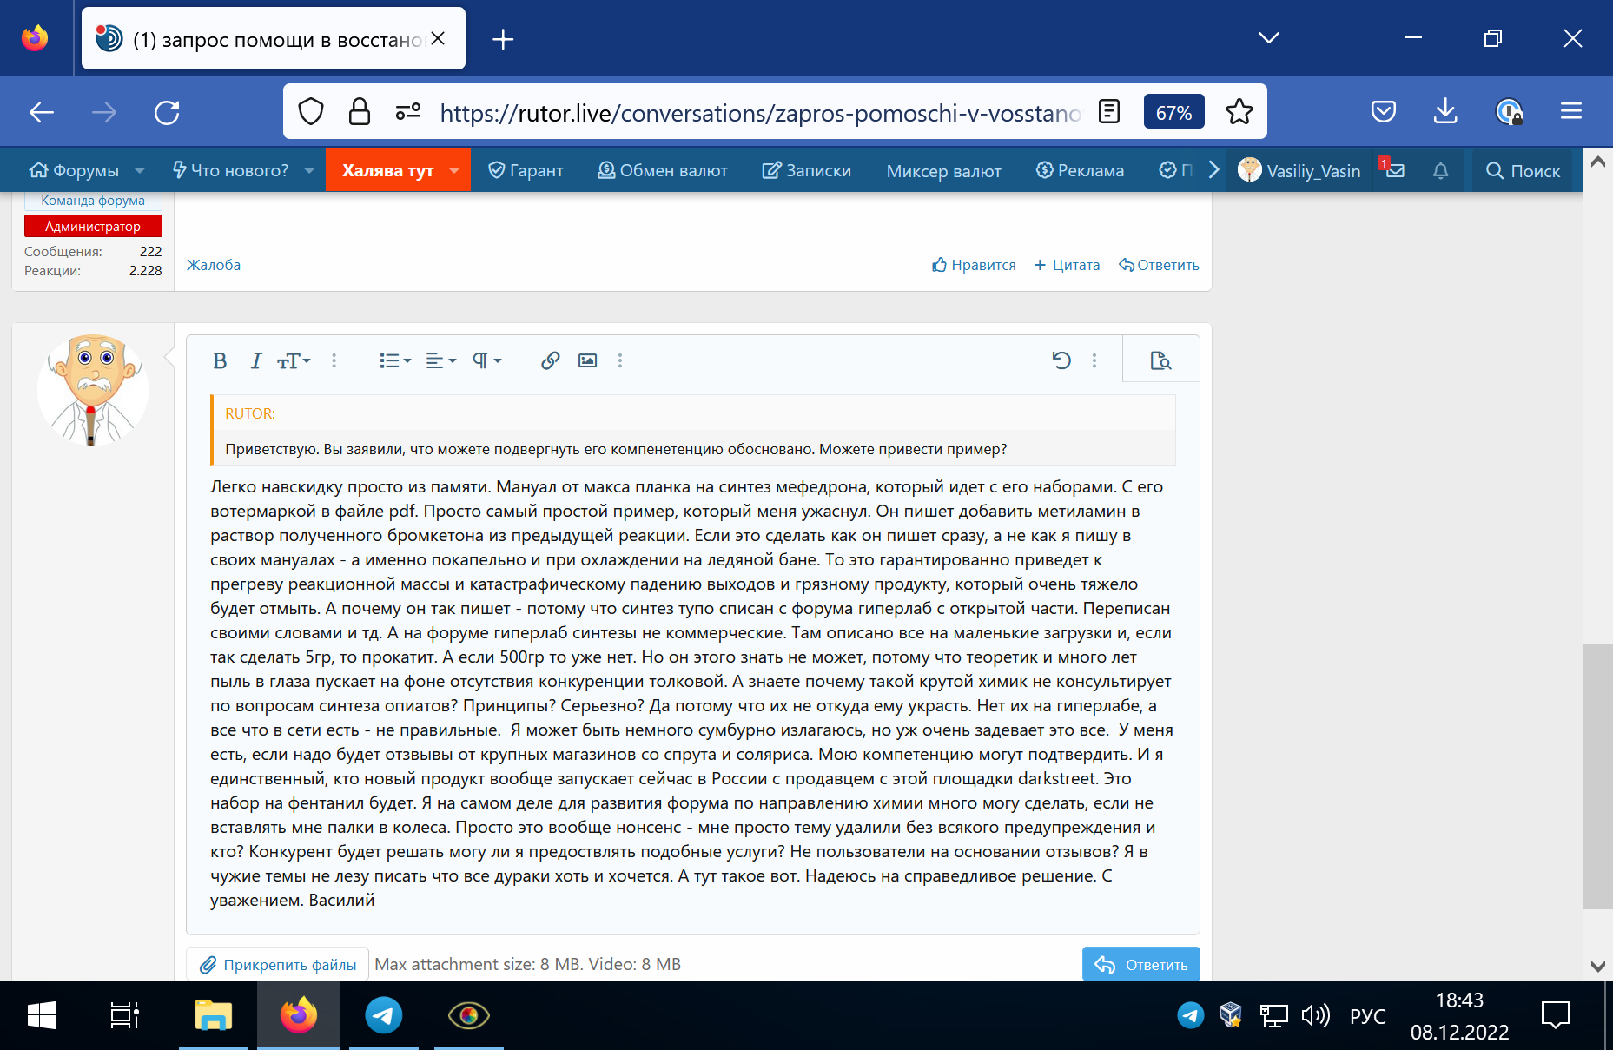This screenshot has width=1613, height=1050.
Task: Open Telegram from the taskbar
Action: (x=383, y=1015)
